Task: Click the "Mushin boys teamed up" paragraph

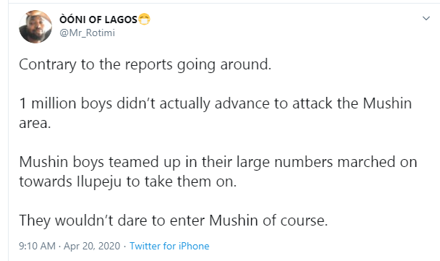Action: tap(218, 171)
